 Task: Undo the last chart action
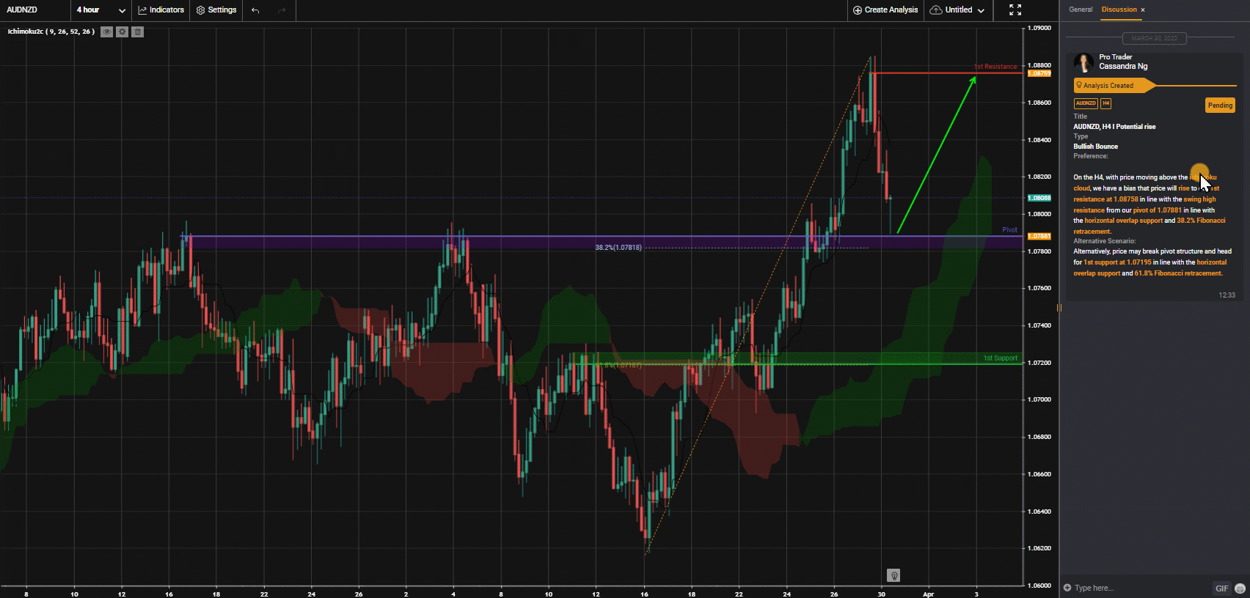tap(255, 10)
